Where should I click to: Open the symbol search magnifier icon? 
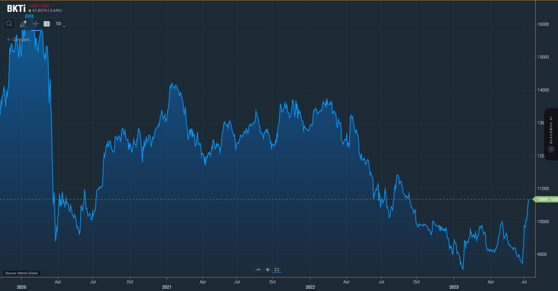coord(9,24)
